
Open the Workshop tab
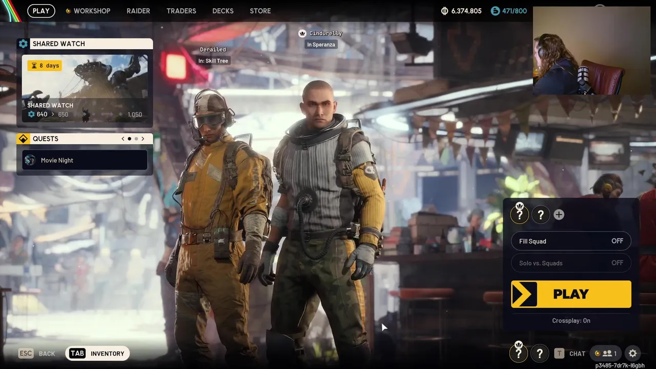tap(88, 11)
